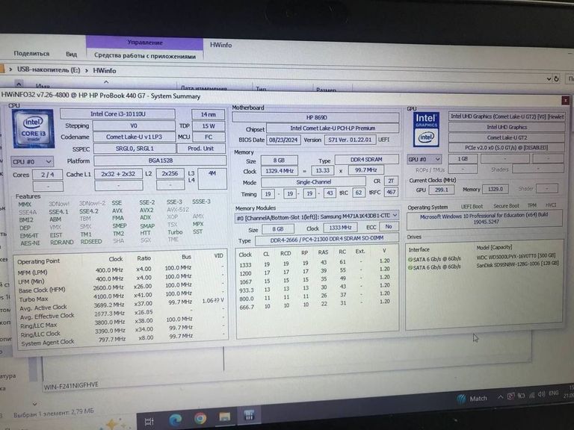Click the USB-накопитель (E:) breadcrumb
574x430 pixels.
pyautogui.click(x=49, y=69)
